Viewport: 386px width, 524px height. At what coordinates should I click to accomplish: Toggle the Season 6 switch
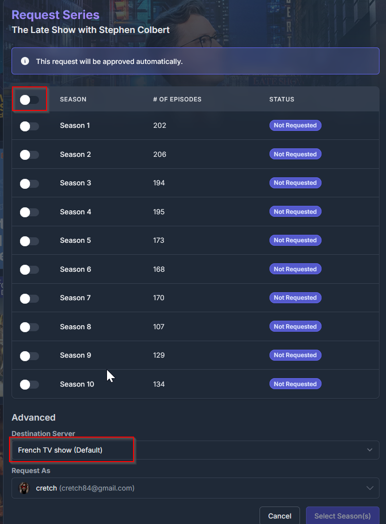tap(29, 270)
